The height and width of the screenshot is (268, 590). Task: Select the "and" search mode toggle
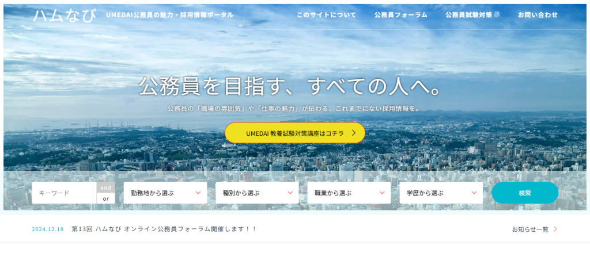tap(105, 187)
